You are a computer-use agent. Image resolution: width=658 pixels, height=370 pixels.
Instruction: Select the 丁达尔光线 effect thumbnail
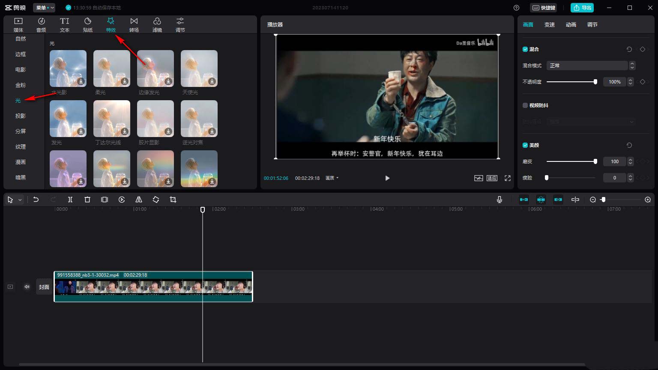(x=112, y=119)
